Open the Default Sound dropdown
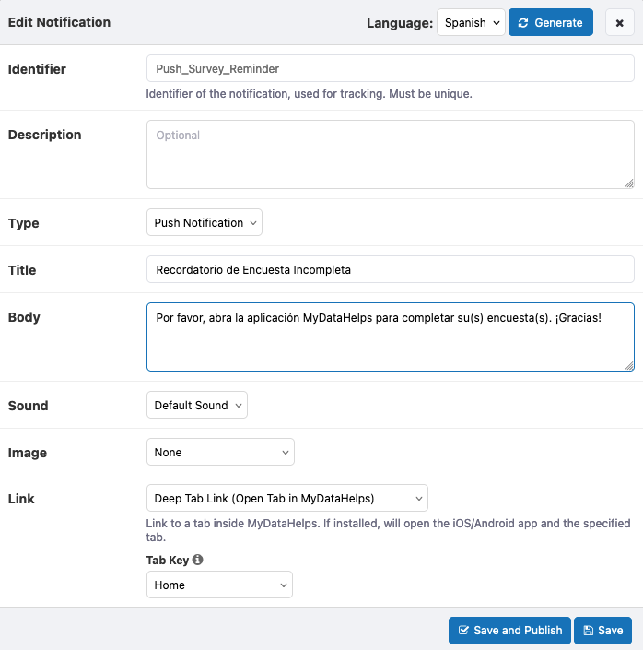 pos(197,405)
